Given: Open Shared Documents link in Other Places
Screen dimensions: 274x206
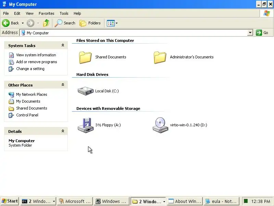Looking at the screenshot, I should (32, 108).
